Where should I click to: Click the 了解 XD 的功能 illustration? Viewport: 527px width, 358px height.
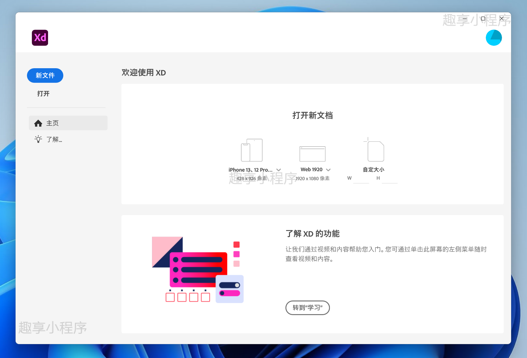pyautogui.click(x=198, y=270)
